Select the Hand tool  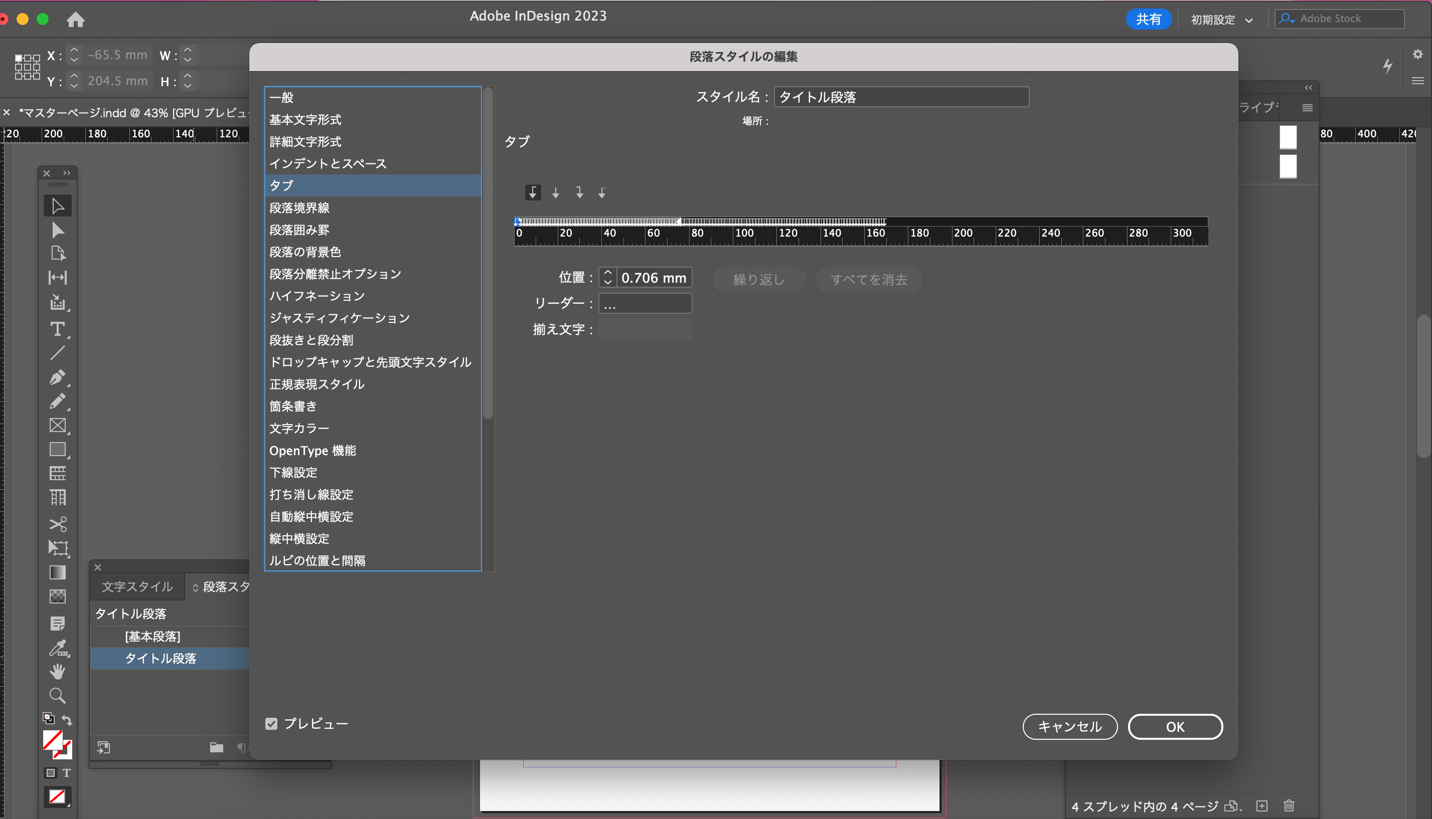pyautogui.click(x=57, y=671)
